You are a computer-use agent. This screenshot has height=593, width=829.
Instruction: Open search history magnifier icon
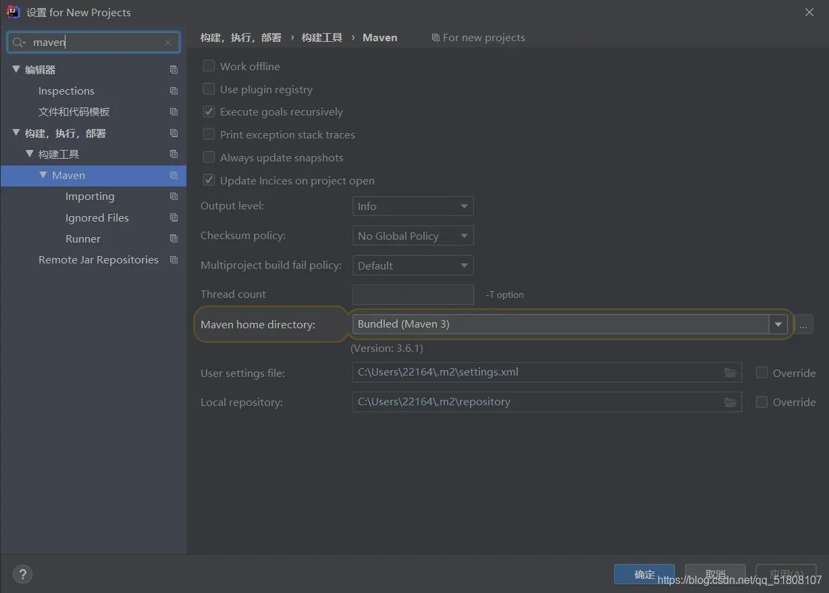19,43
